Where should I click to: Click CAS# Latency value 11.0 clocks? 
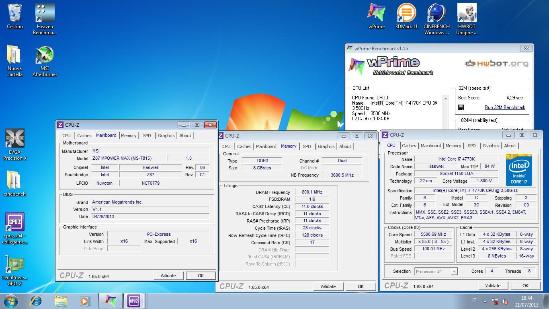(312, 206)
